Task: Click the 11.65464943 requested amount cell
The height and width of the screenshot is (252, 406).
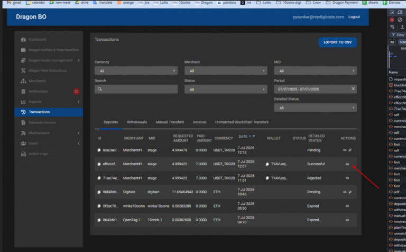Action: click(182, 192)
